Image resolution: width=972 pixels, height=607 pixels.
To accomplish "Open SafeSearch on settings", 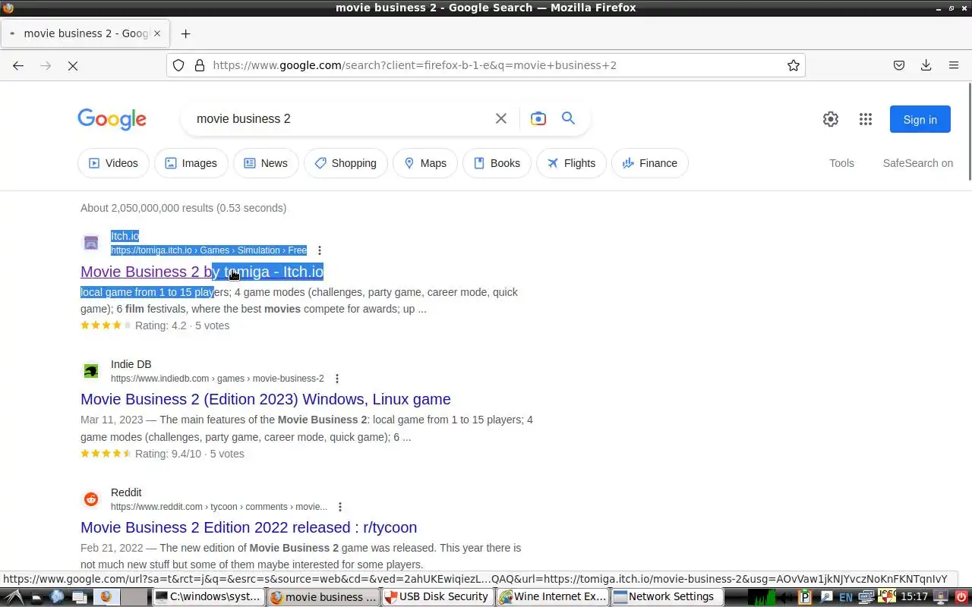I will pyautogui.click(x=917, y=163).
